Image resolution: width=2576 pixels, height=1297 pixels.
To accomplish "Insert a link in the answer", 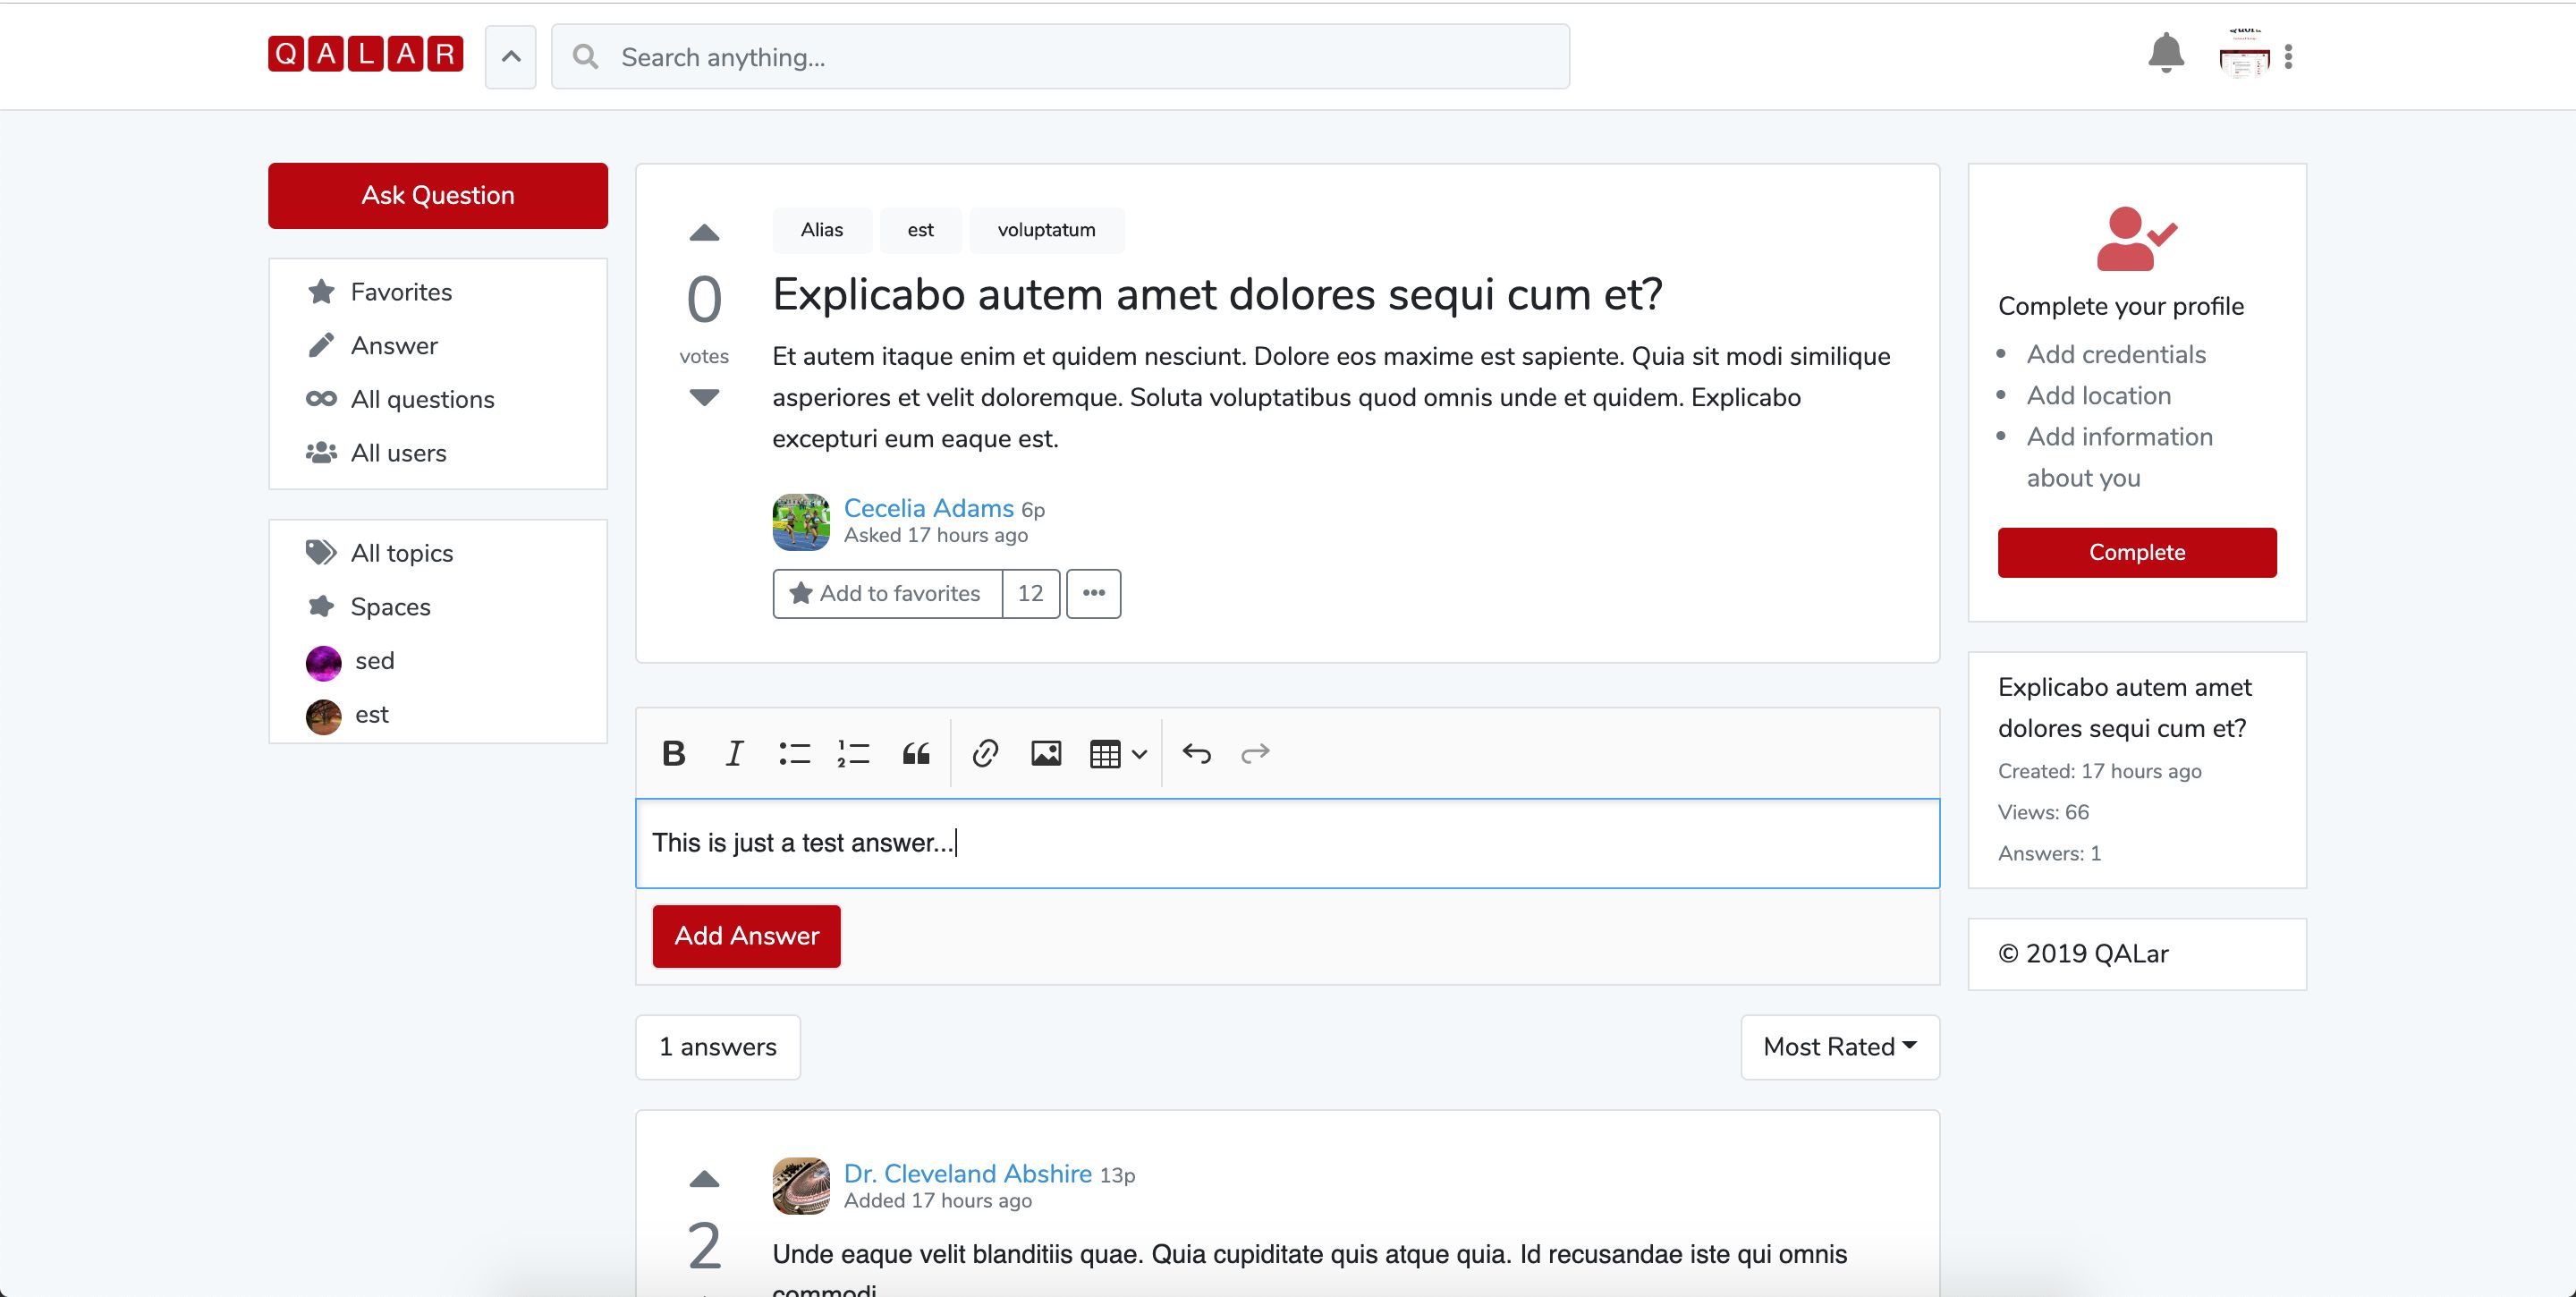I will (985, 753).
